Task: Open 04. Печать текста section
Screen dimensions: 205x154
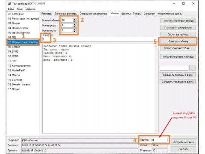Action: click(x=18, y=28)
